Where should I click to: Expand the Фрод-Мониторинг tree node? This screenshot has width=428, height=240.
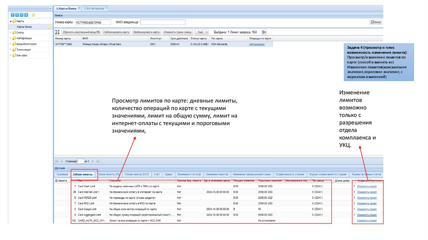(x=10, y=43)
